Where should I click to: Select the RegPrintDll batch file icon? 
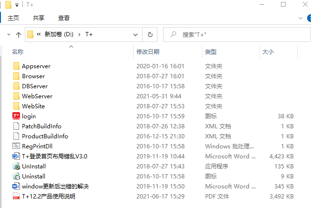(x=16, y=146)
